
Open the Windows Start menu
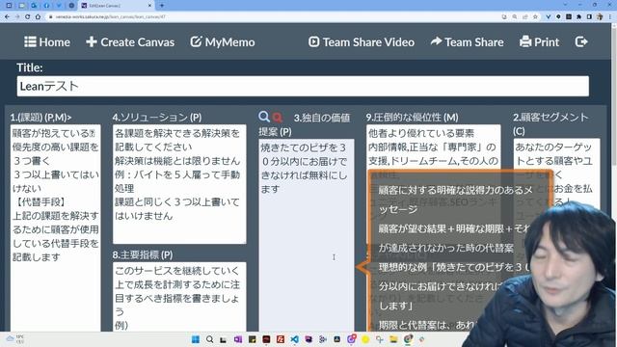tap(195, 339)
